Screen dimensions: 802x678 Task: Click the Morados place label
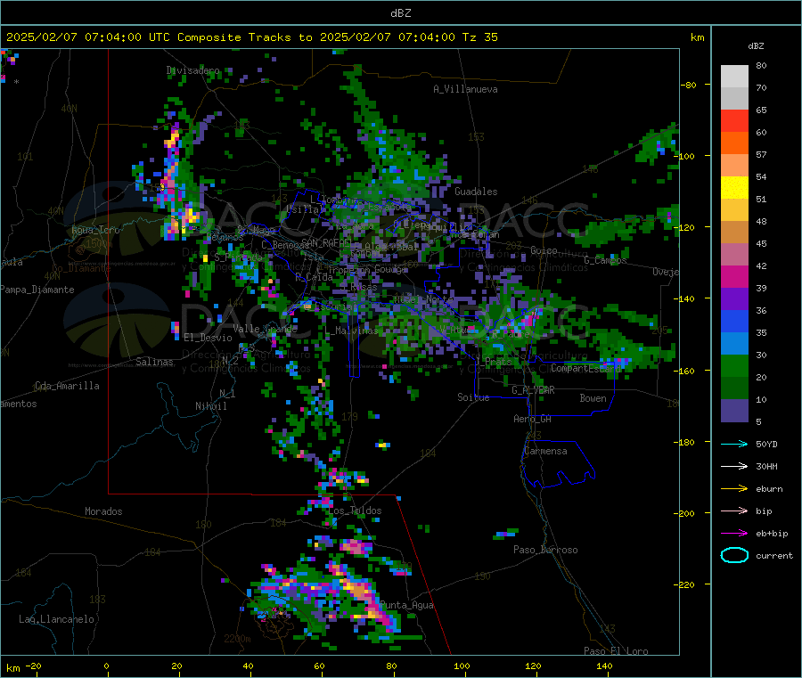coord(103,511)
